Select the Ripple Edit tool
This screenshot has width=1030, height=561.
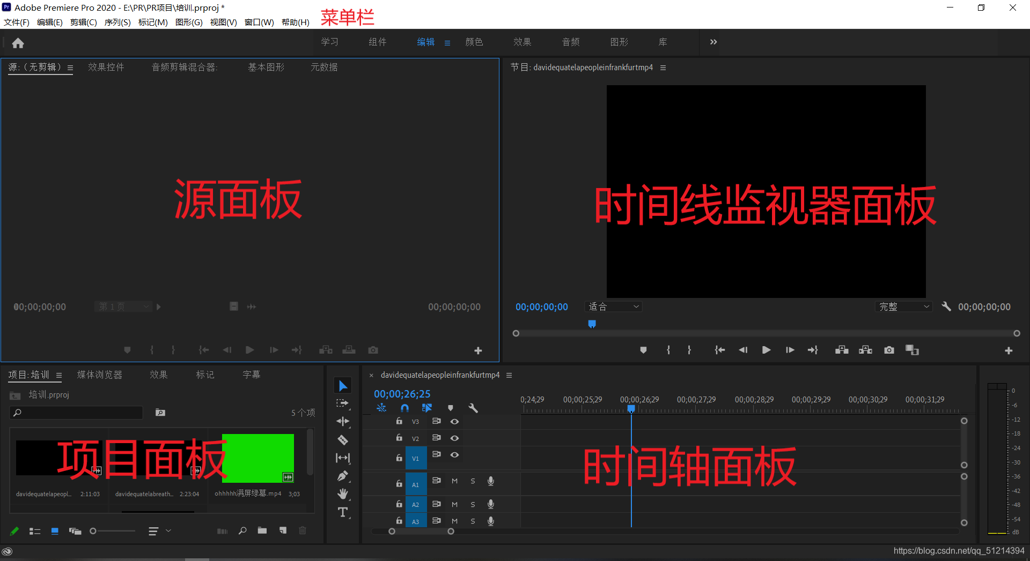[343, 422]
